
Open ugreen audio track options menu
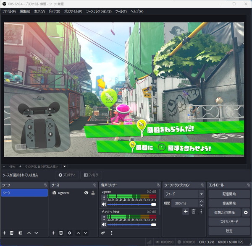tap(104, 197)
